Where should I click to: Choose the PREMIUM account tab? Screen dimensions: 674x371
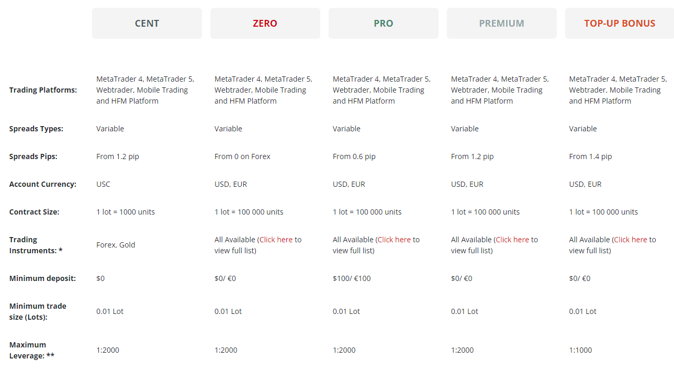501,23
